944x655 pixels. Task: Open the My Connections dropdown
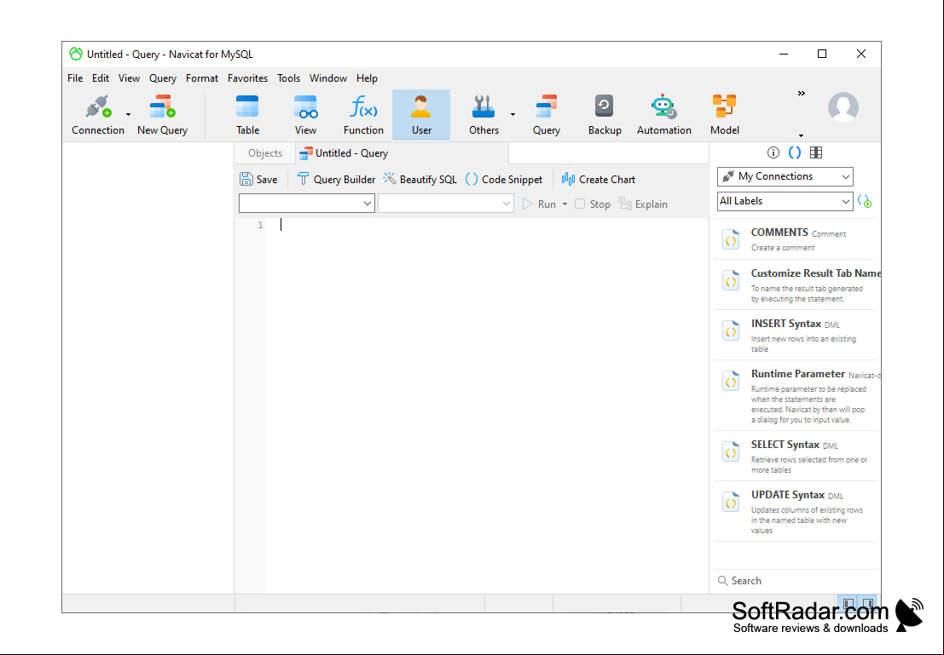tap(785, 176)
